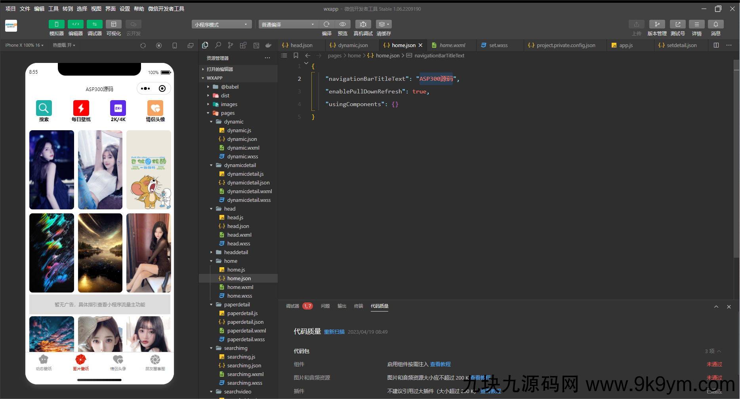740x399 pixels.
Task: Click the 重新扫描 link
Action: click(x=334, y=332)
